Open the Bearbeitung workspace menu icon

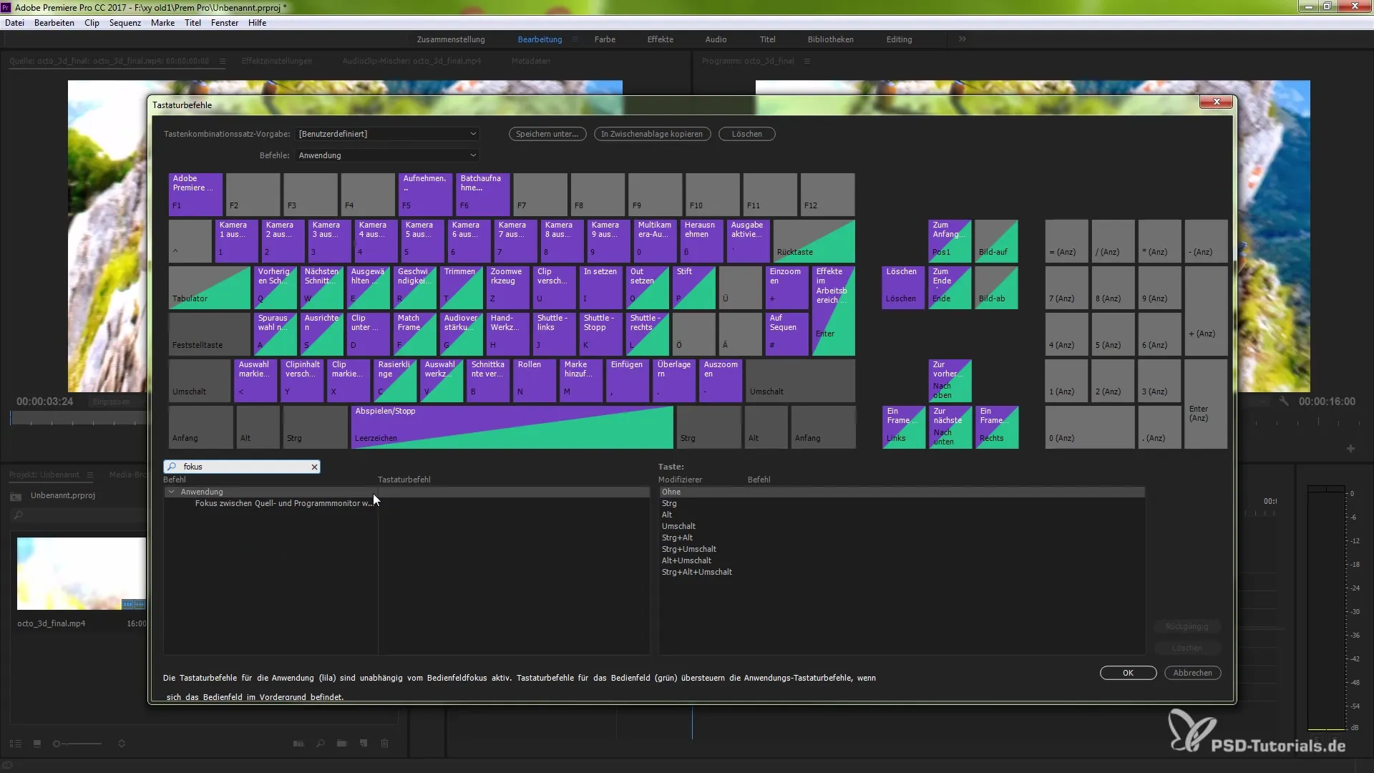tap(575, 39)
